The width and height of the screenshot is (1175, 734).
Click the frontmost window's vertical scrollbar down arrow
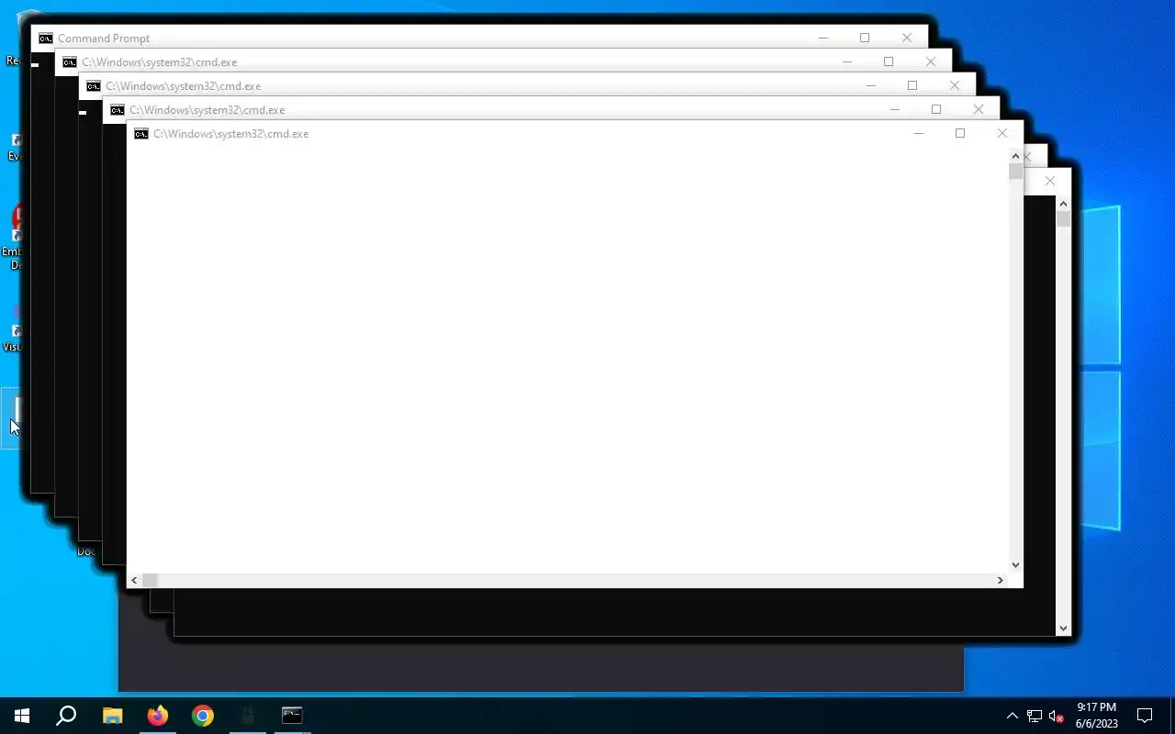click(x=1015, y=565)
